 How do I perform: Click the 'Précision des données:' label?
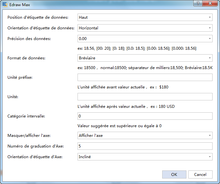29,39
